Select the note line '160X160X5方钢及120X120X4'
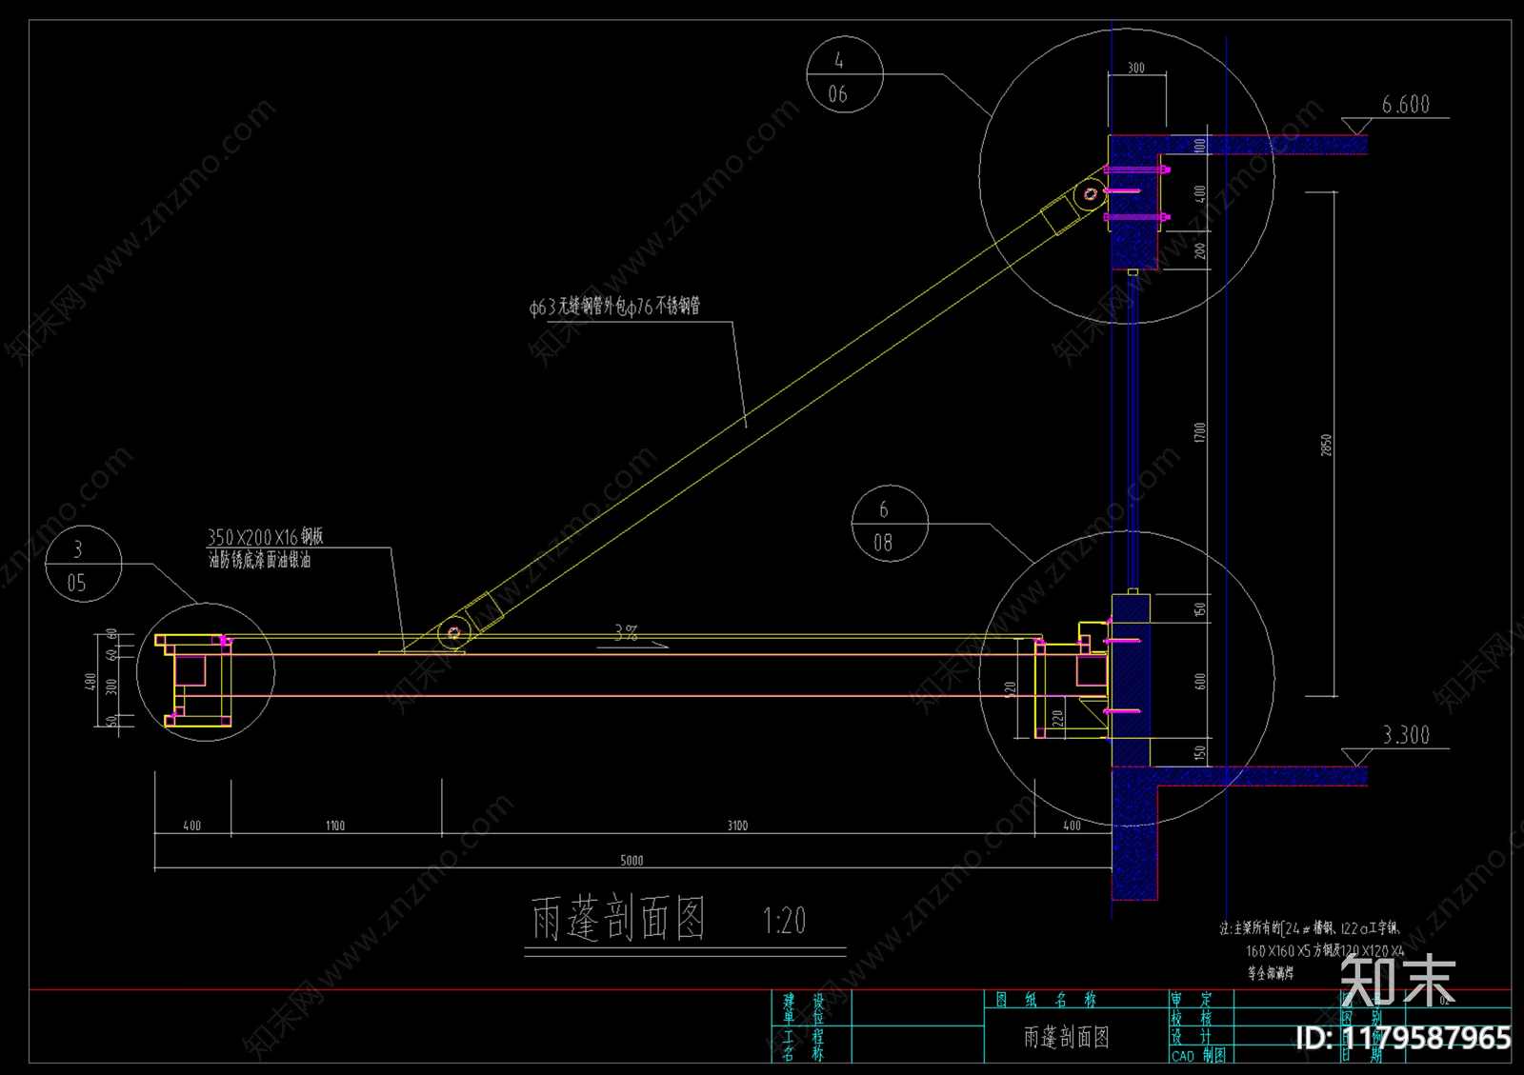Image resolution: width=1524 pixels, height=1075 pixels. click(1325, 950)
